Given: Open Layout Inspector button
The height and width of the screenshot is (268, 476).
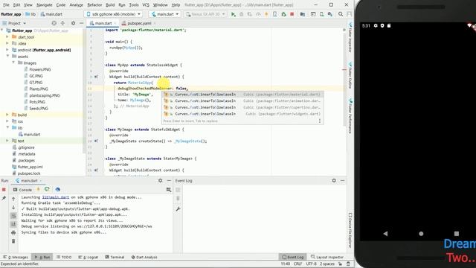Looking at the screenshot, I should click(327, 257).
